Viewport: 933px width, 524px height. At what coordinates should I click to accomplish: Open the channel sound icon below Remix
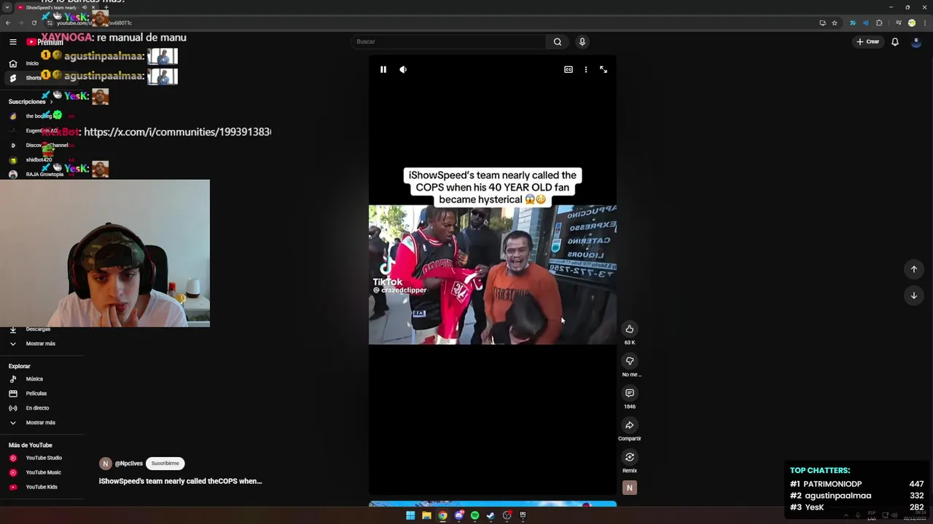(630, 488)
